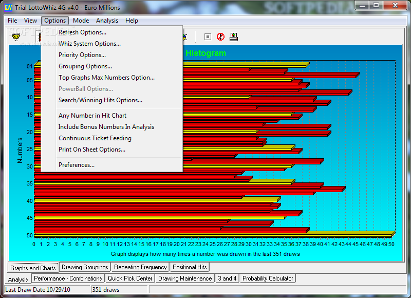This screenshot has height=298, width=411.
Task: Open the Mode menu
Action: [x=81, y=21]
